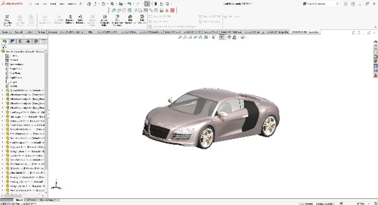
Task: Open the DimXpertManager crosshair tab icon
Action: click(x=28, y=42)
